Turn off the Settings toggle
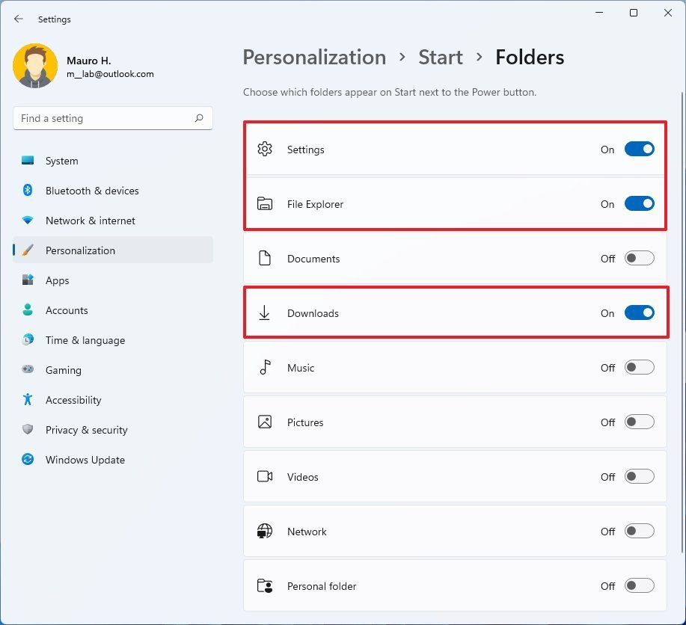This screenshot has height=625, width=686. (x=639, y=149)
